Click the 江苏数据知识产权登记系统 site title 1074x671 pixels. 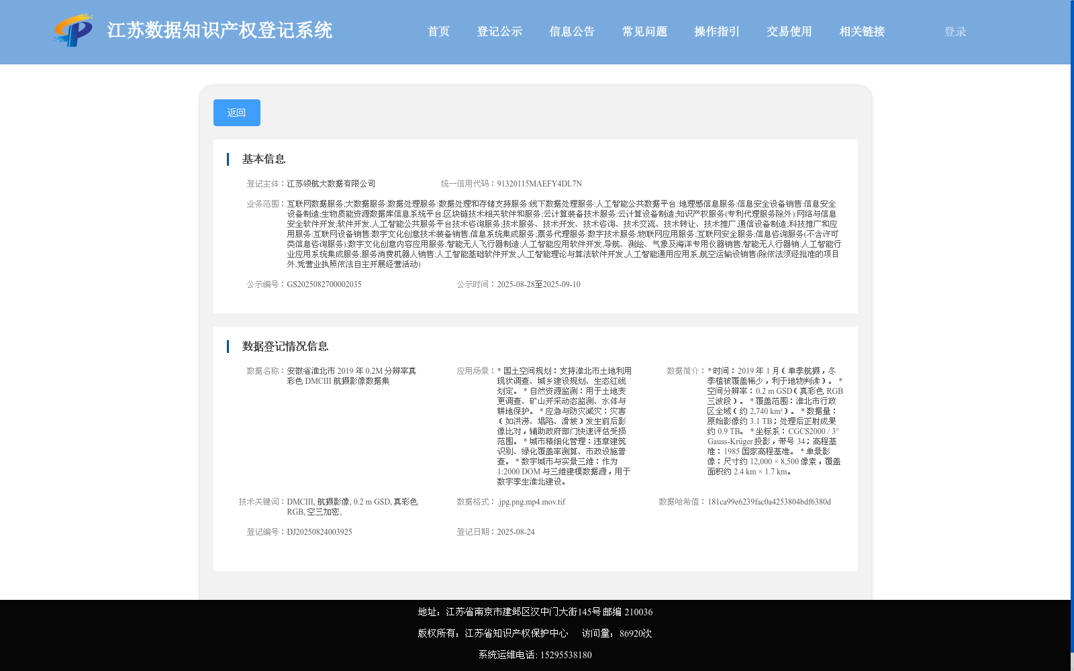pyautogui.click(x=219, y=30)
